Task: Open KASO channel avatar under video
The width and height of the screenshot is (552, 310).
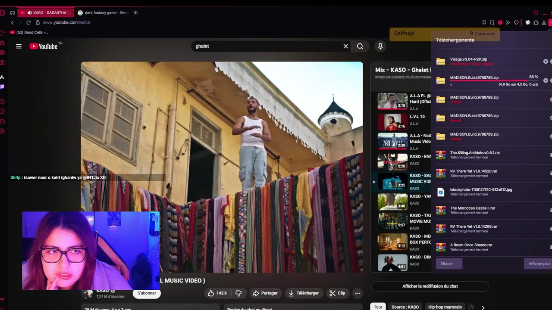Action: pos(88,294)
